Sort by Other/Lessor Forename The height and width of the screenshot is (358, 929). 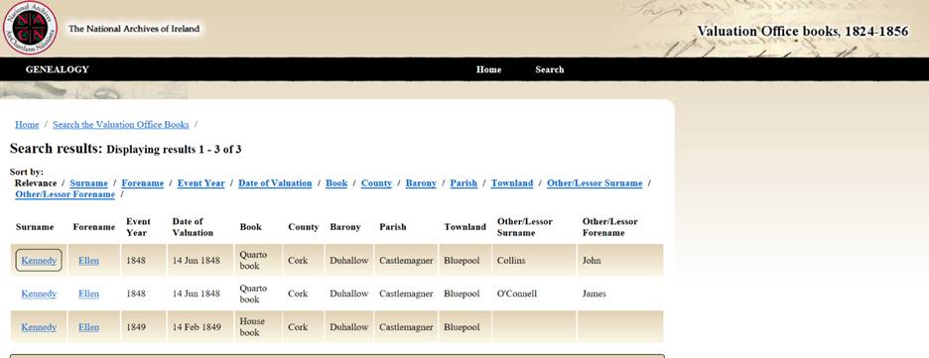(x=66, y=194)
